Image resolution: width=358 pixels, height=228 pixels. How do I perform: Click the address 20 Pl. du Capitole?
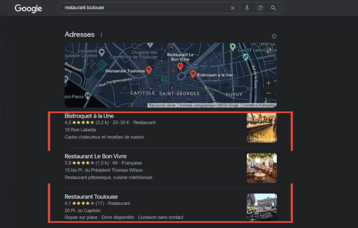(x=82, y=211)
